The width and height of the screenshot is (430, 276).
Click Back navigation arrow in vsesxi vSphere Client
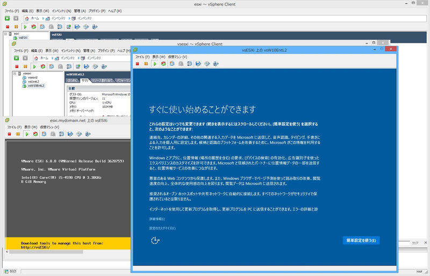pyautogui.click(x=17, y=58)
